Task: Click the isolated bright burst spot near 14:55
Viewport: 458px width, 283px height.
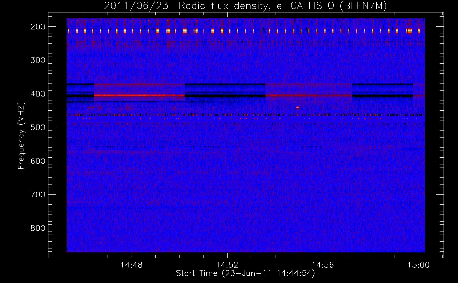Action: [x=298, y=107]
